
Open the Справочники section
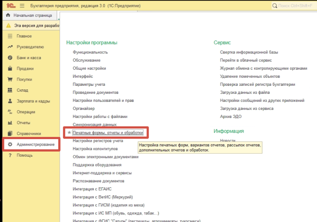pyautogui.click(x=29, y=134)
